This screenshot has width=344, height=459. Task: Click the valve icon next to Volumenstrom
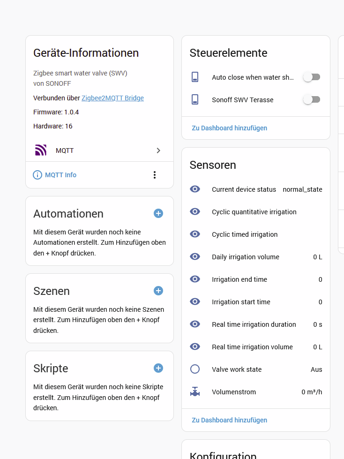click(195, 391)
